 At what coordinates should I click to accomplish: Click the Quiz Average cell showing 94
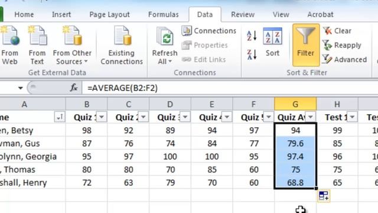click(295, 131)
